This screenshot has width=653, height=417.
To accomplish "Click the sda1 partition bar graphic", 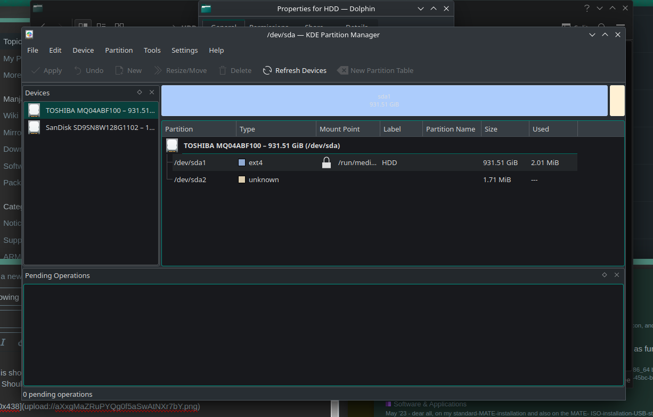I will coord(384,101).
